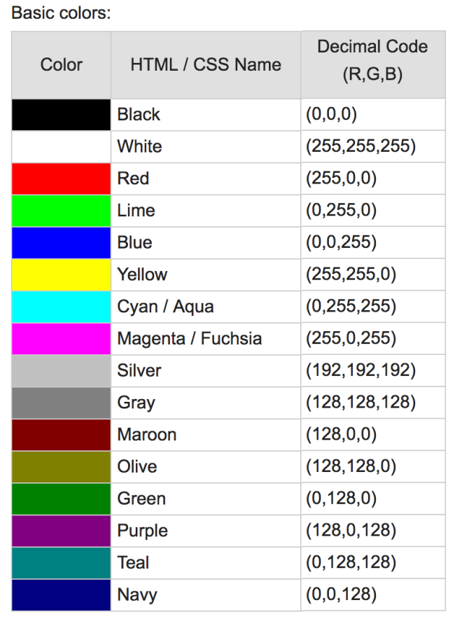Select the (0,128,0) decimal code cell
The width and height of the screenshot is (462, 626).
click(341, 499)
